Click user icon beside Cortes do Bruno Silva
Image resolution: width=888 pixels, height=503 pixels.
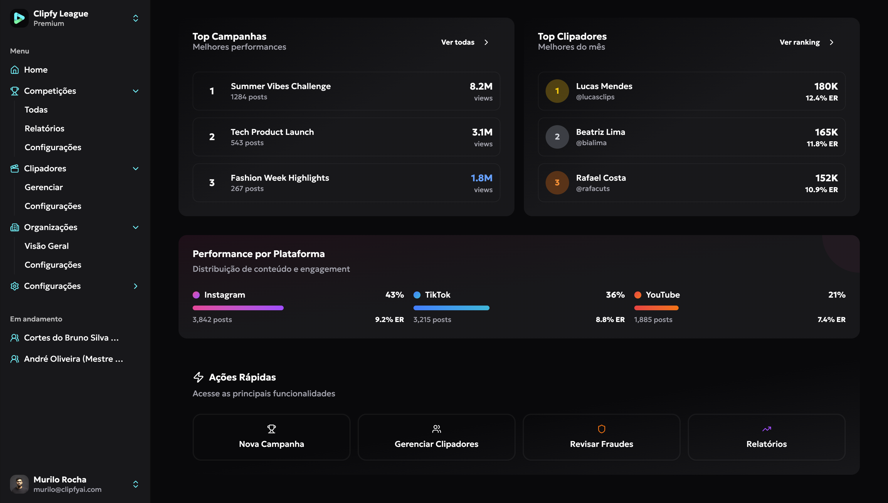pyautogui.click(x=14, y=338)
